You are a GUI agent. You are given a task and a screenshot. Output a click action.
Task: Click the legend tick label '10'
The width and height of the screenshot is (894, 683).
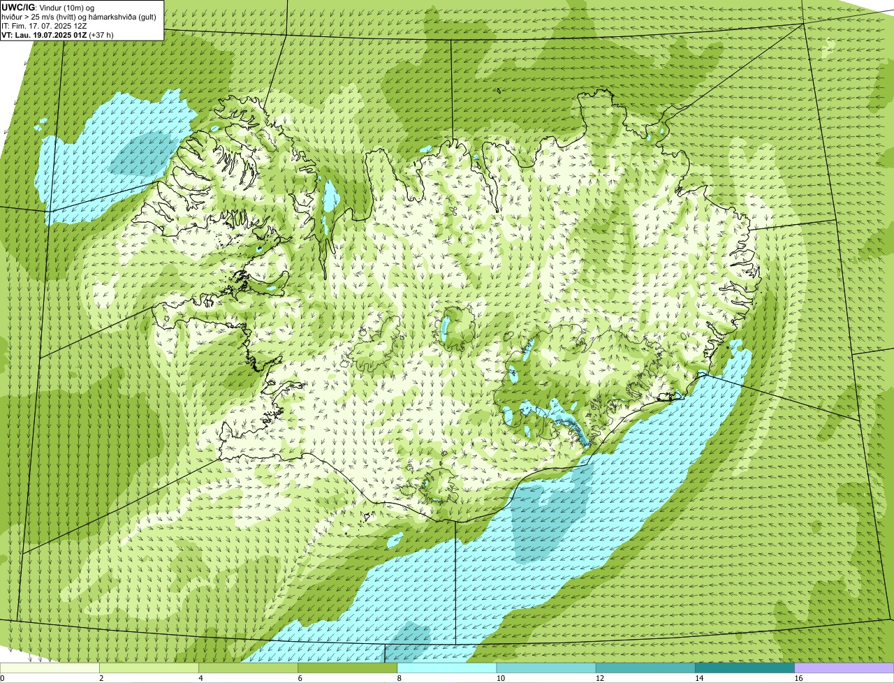pos(500,678)
